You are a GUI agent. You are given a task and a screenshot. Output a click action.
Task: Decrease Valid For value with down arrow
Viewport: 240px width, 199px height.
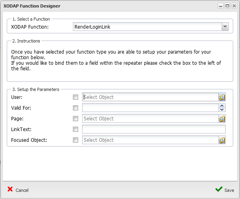pos(222,110)
